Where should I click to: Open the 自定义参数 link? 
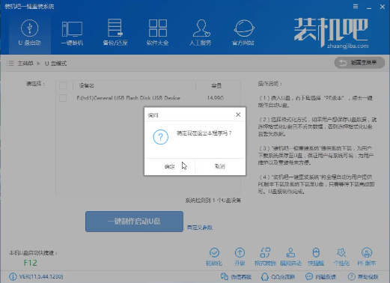[200, 228]
